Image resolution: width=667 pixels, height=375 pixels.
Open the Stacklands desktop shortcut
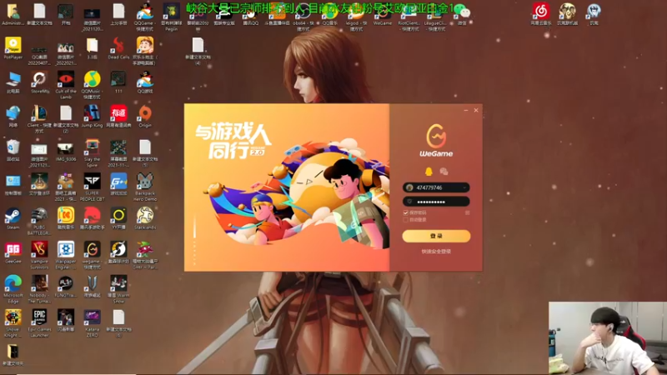(144, 218)
